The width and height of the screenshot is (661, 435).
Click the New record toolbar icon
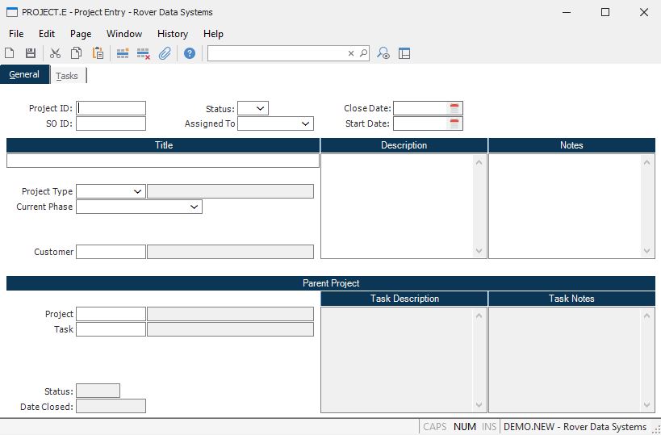coord(10,53)
